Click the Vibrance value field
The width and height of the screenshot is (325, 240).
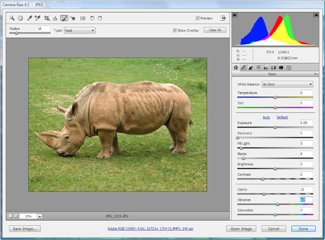(305, 199)
